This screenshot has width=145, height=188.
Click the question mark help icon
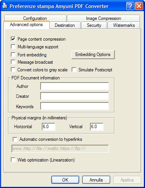tap(130, 6)
